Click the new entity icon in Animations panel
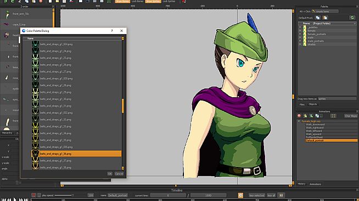Screen dimensions: 359x201 [305, 116]
